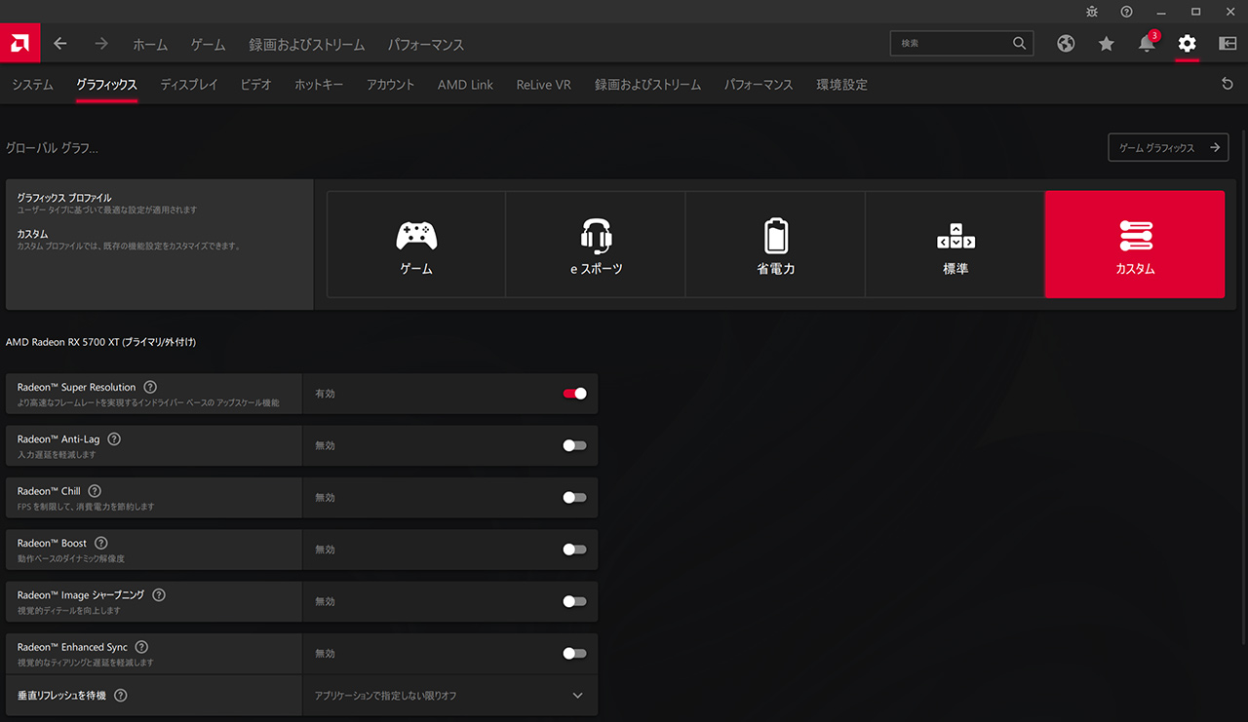Click the reset arrow icon
This screenshot has height=722, width=1248.
[x=1228, y=85]
